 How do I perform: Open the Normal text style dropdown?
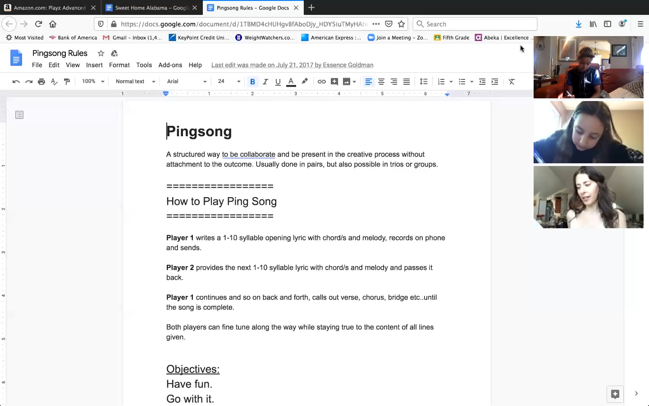point(135,82)
